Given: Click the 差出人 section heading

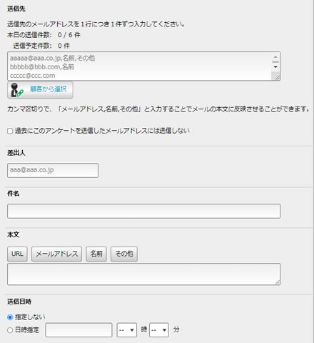Looking at the screenshot, I should [x=16, y=153].
